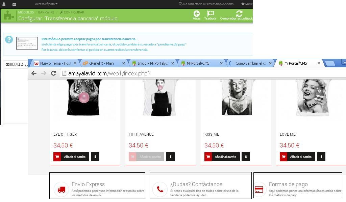
Task: Click the Envío Express heading
Action: click(88, 184)
